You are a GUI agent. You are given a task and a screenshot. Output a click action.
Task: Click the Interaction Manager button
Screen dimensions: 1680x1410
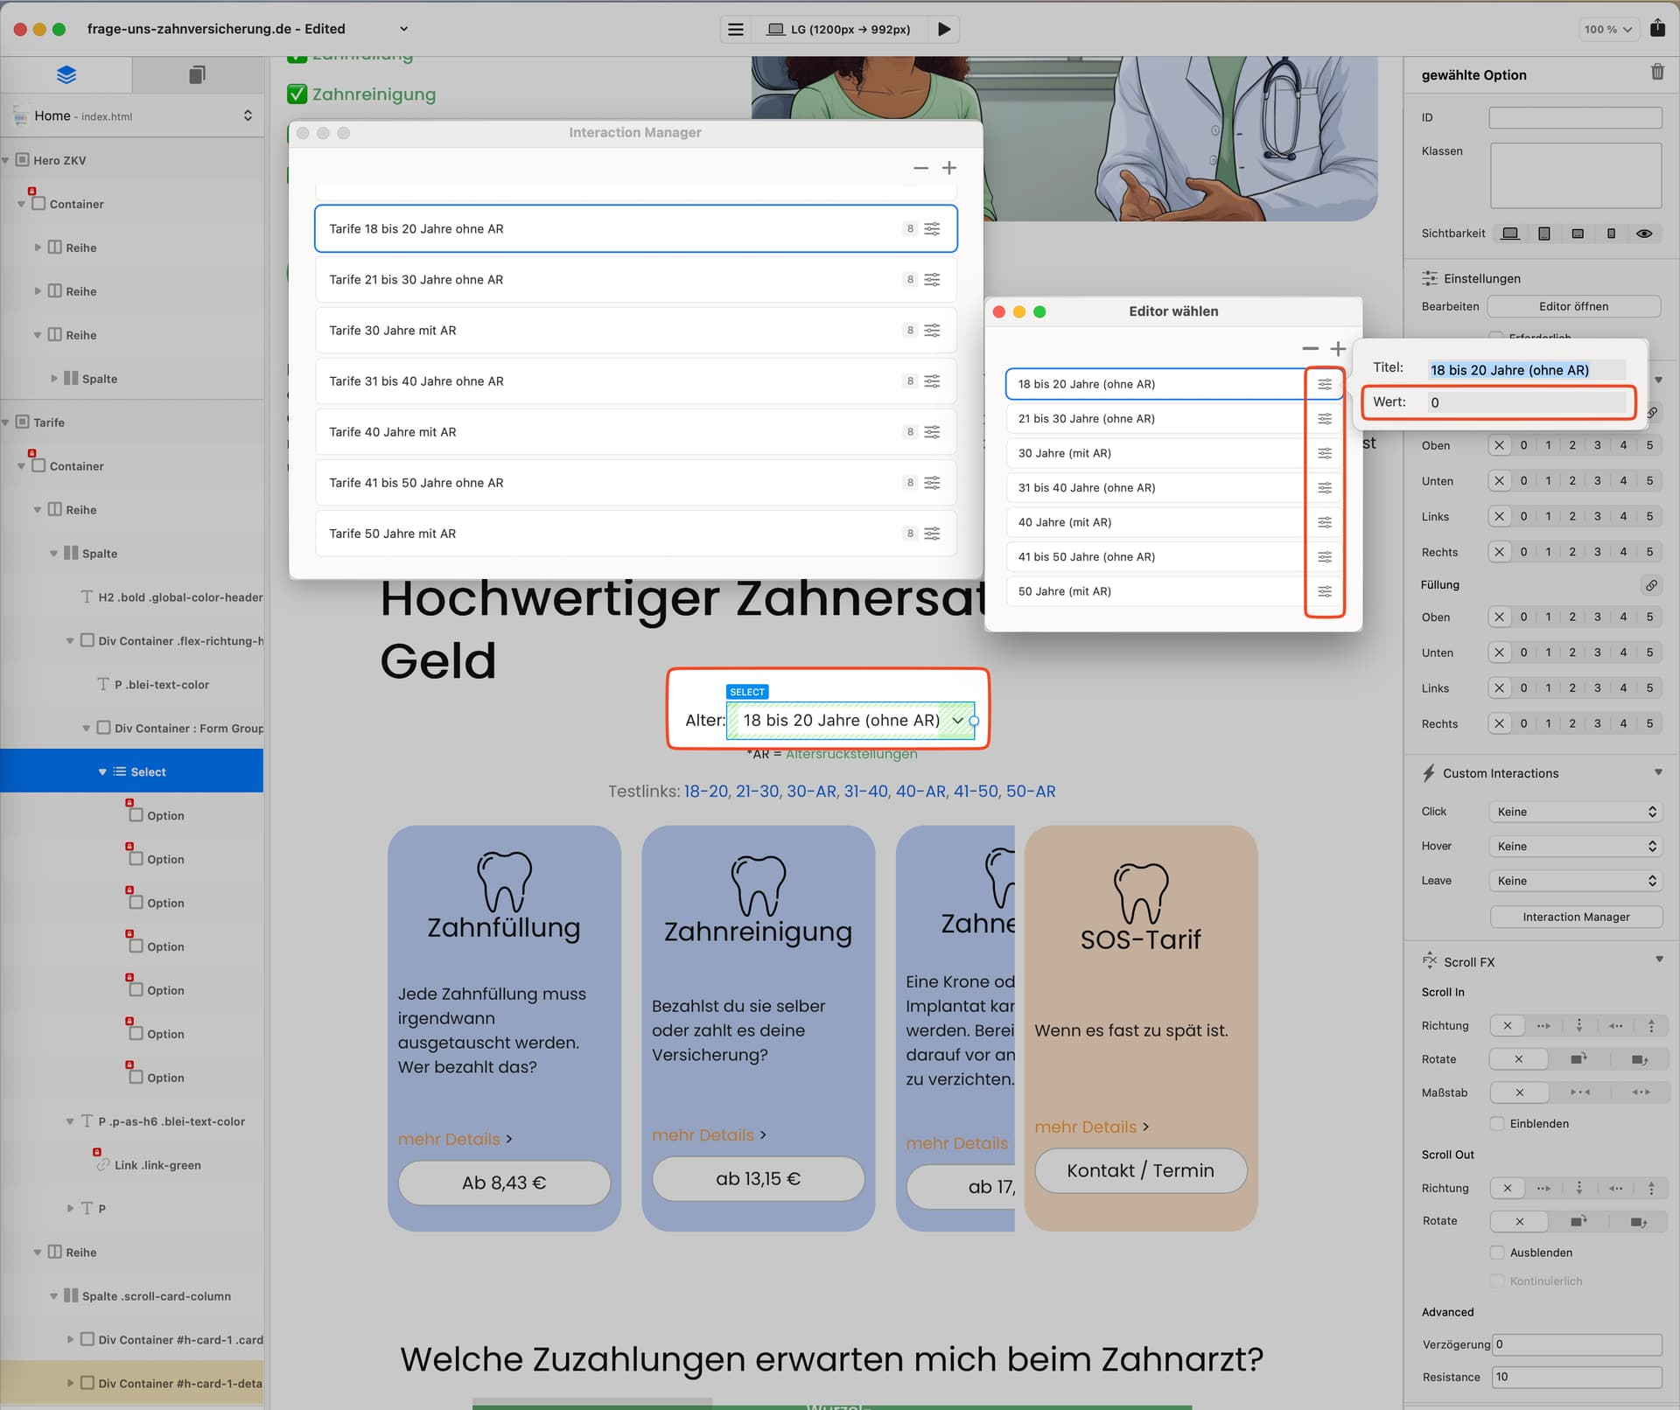[x=1576, y=917]
